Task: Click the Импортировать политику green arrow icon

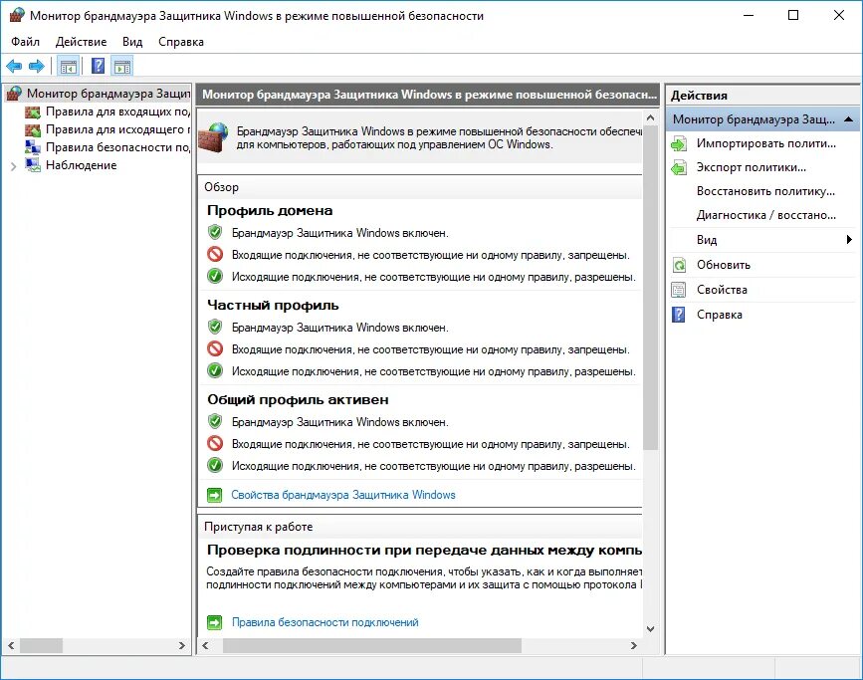Action: click(x=679, y=144)
